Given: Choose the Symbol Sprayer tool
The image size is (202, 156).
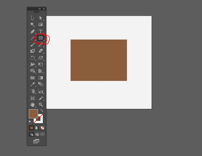Looking at the screenshot, I should tap(33, 91).
